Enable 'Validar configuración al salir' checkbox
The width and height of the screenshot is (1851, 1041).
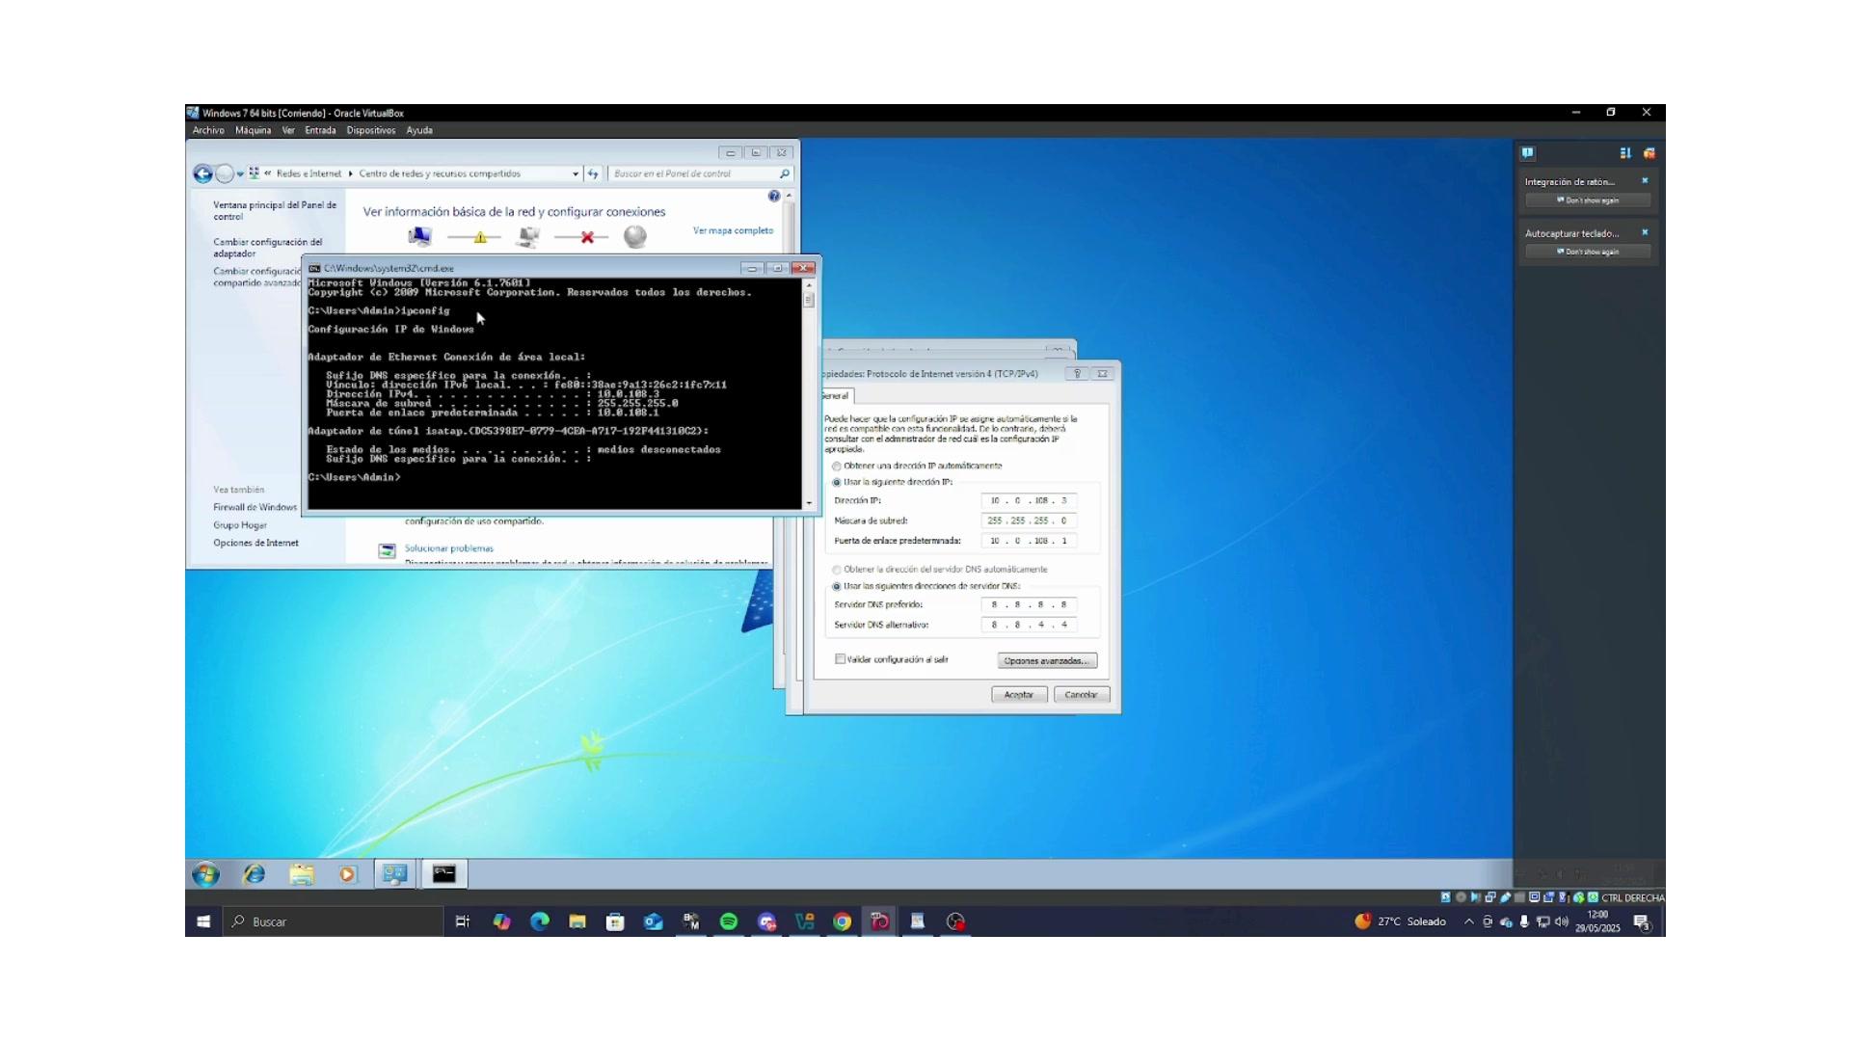pos(841,659)
